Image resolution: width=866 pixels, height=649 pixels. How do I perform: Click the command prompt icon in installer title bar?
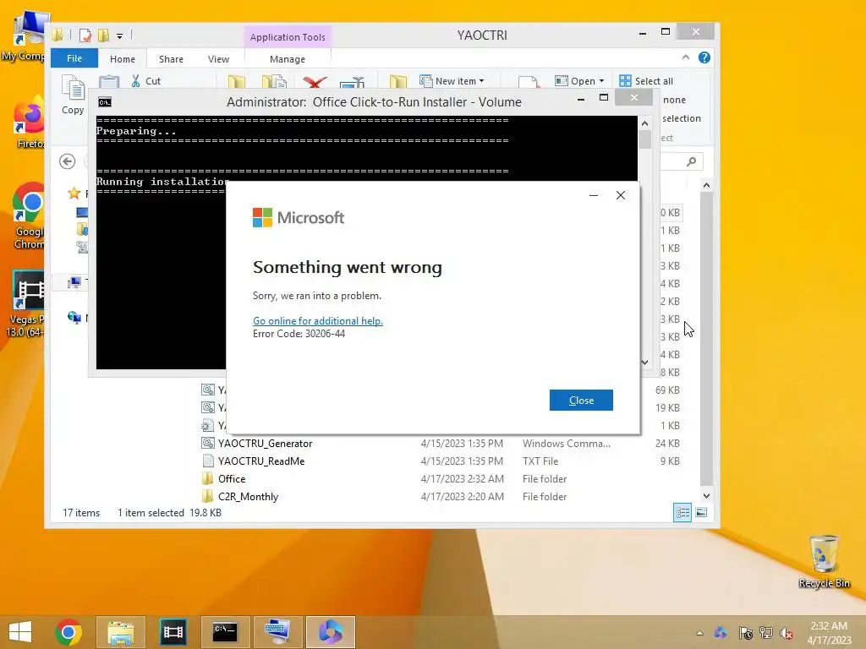(x=104, y=102)
